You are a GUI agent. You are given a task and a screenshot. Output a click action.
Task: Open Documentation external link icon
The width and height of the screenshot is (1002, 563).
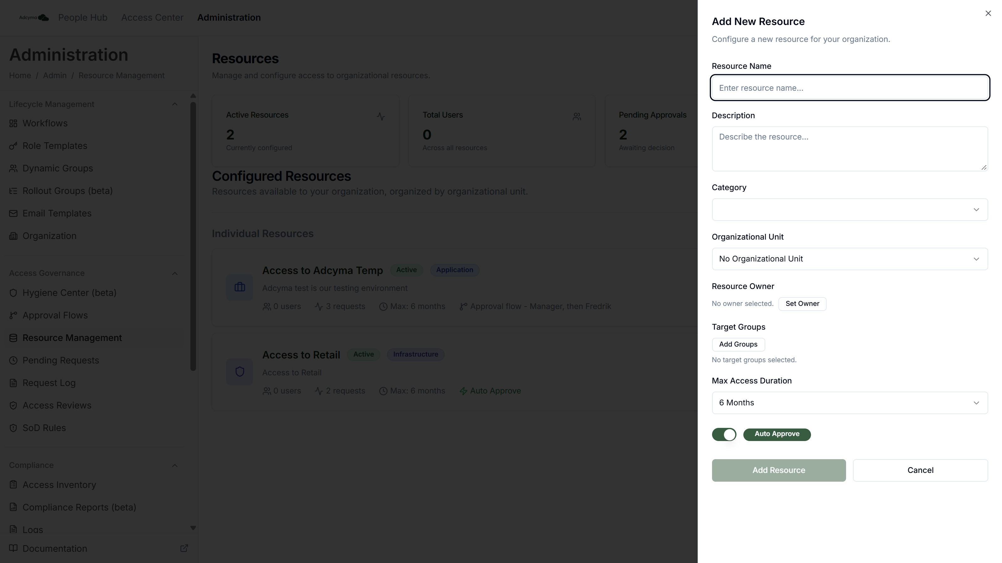click(184, 548)
